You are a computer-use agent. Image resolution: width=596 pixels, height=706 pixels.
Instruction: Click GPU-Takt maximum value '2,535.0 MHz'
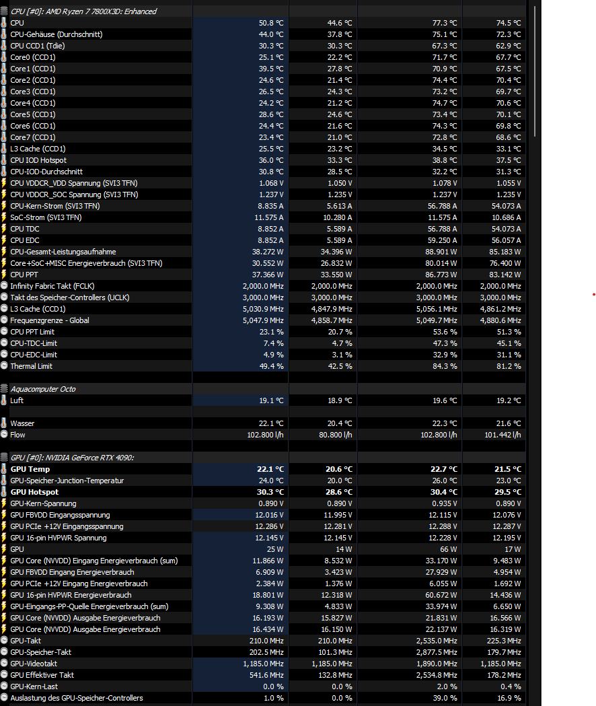437,641
